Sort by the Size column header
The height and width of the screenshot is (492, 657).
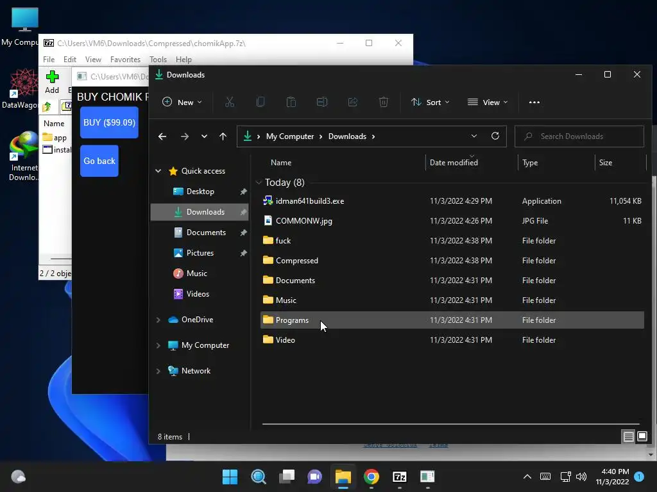coord(606,163)
